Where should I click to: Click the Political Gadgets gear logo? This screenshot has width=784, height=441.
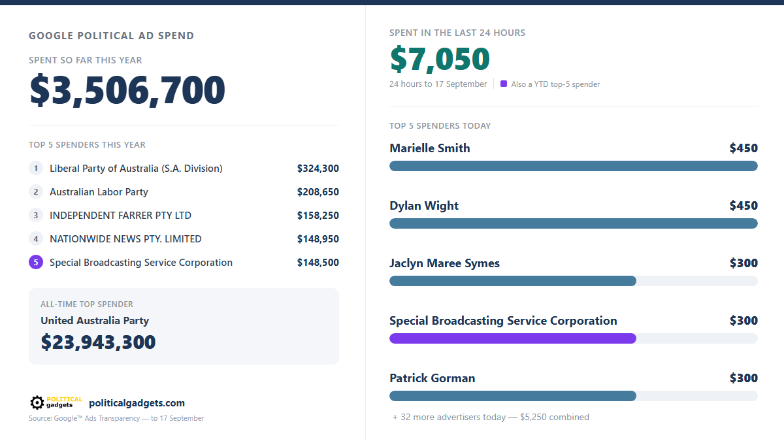tap(56, 402)
